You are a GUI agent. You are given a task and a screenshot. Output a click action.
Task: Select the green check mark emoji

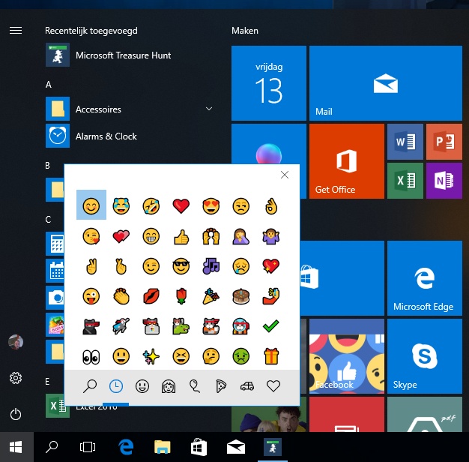271,326
